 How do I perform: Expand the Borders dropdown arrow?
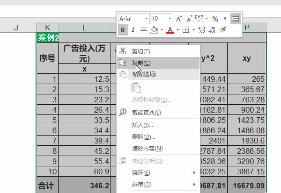pyautogui.click(x=193, y=30)
